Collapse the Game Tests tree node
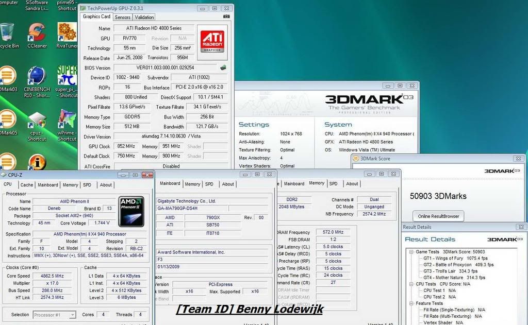This screenshot has width=528, height=325. pyautogui.click(x=411, y=252)
